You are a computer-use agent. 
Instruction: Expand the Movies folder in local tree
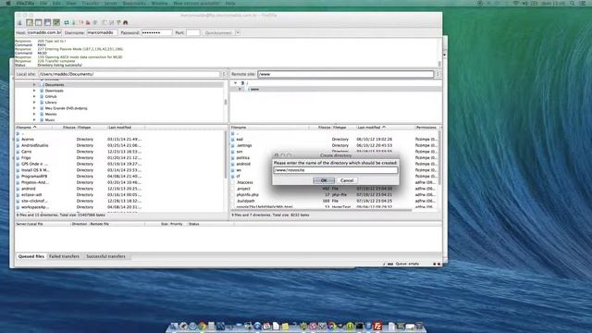click(x=34, y=114)
